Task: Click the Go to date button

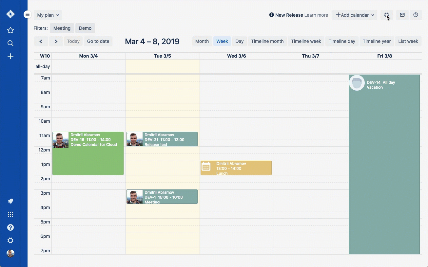Action: pos(98,41)
